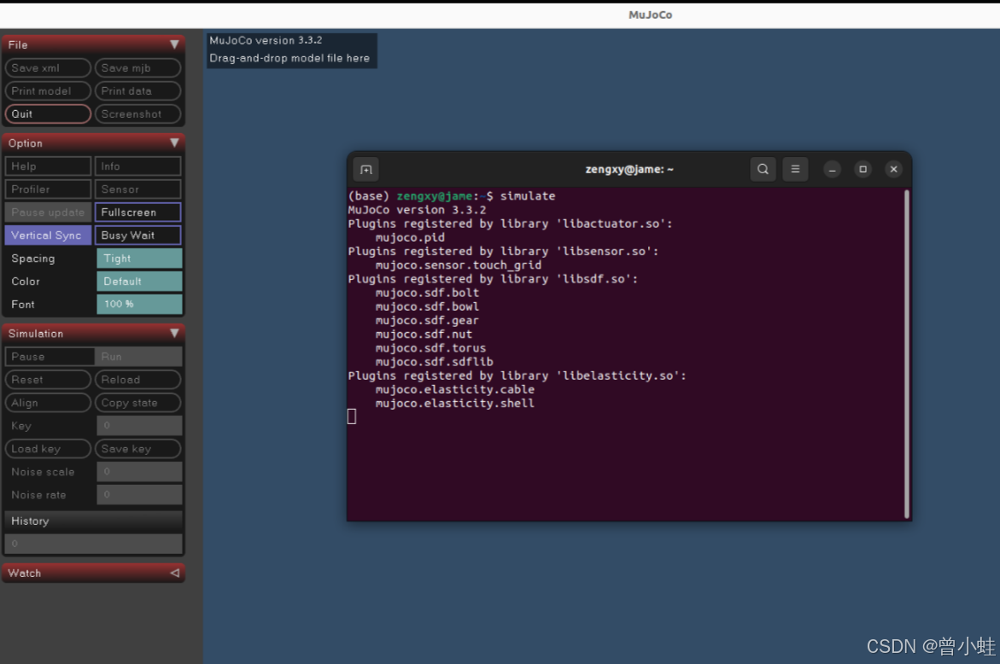Change Font size from 100 %
This screenshot has height=664, width=1000.
(139, 304)
